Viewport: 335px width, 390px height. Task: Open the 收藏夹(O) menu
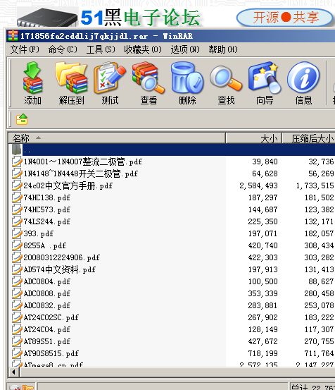coord(143,49)
